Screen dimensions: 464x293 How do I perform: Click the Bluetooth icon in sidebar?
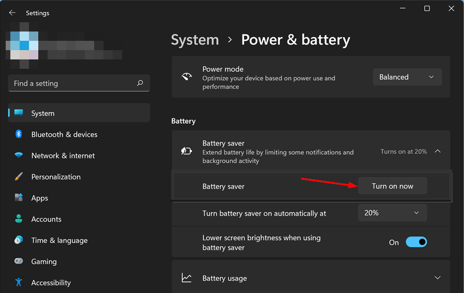19,134
